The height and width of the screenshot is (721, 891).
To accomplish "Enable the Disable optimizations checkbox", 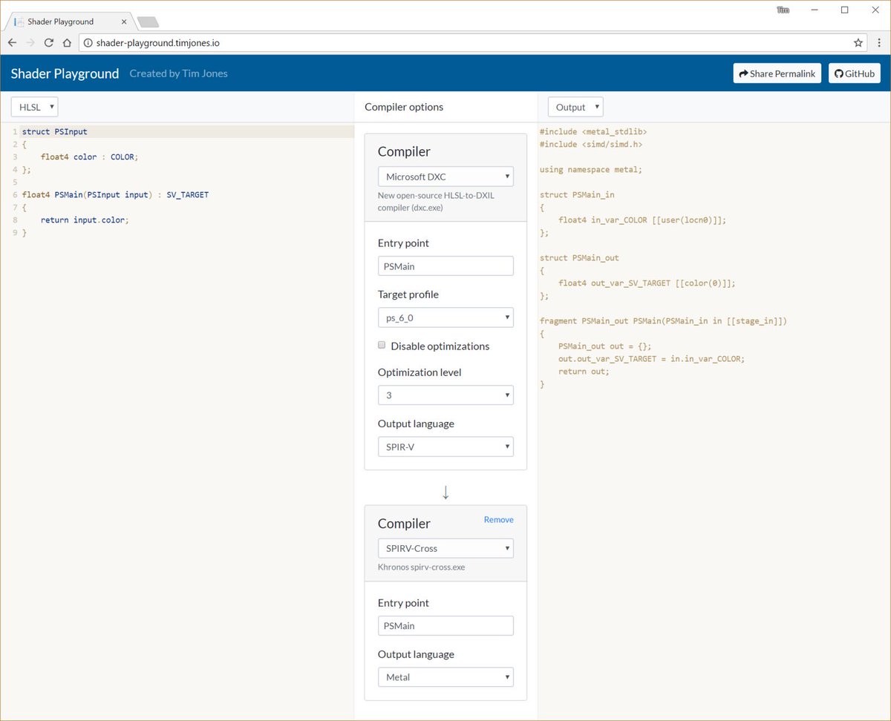I will [382, 345].
